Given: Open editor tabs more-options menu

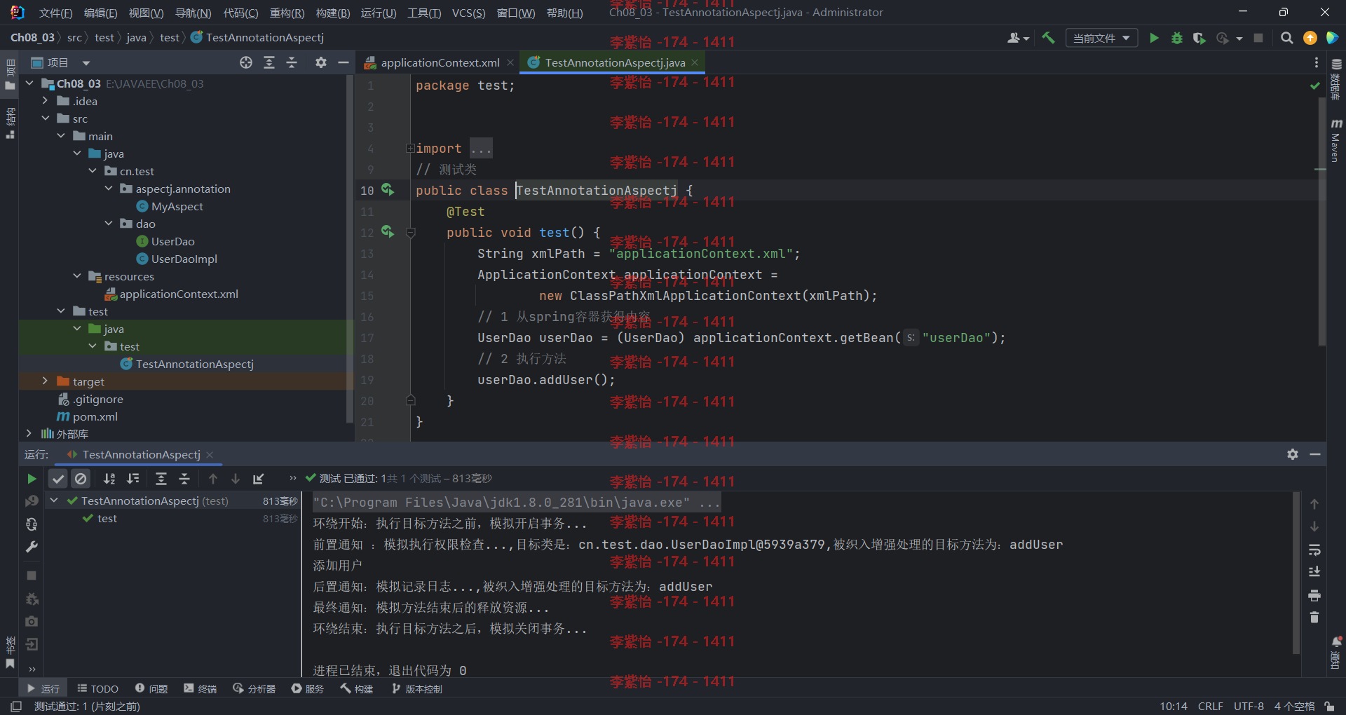Looking at the screenshot, I should [x=1316, y=62].
